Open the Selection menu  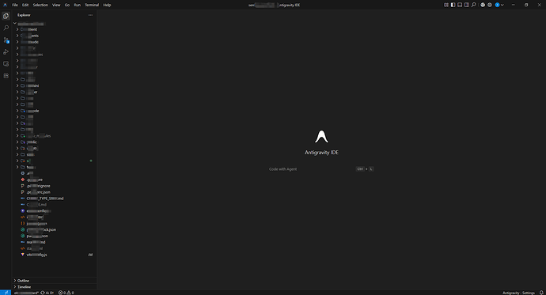click(x=40, y=5)
